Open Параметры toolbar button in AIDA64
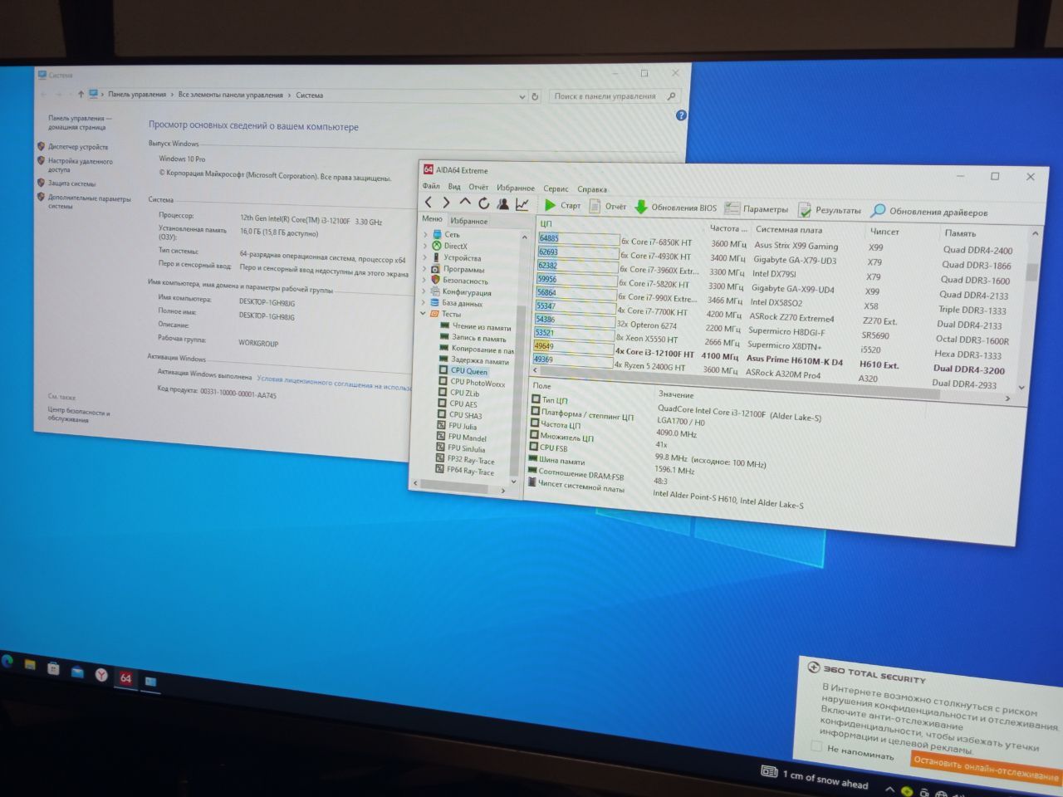The width and height of the screenshot is (1063, 797). 757,208
